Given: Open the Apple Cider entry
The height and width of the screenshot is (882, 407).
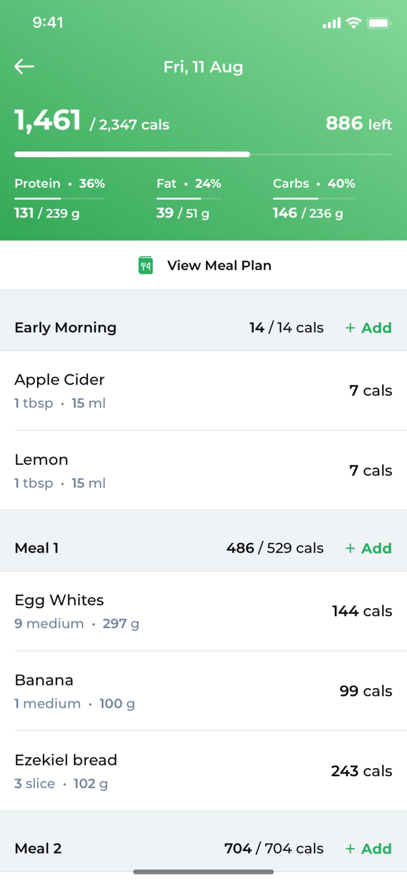Looking at the screenshot, I should coord(203,391).
